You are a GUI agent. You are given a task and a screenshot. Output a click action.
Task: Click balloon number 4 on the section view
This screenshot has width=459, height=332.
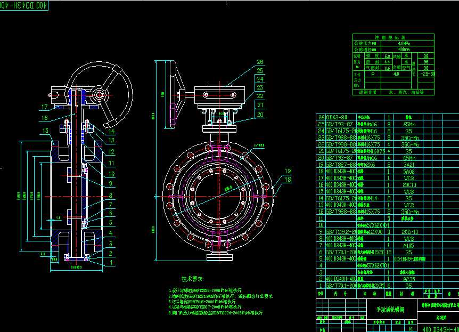pyautogui.click(x=111, y=233)
